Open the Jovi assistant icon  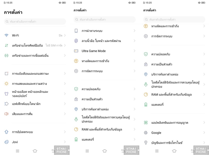click(x=6, y=142)
